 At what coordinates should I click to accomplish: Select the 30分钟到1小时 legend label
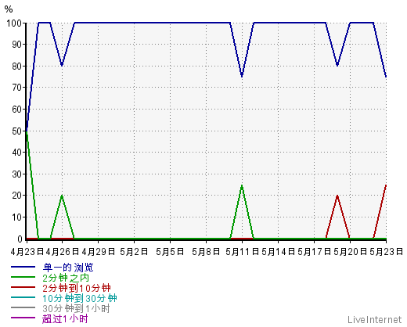pos(76,309)
